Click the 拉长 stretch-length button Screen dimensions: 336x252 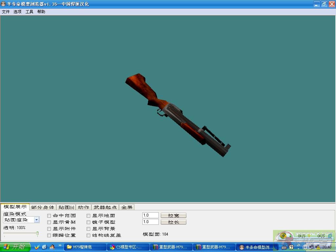173,222
